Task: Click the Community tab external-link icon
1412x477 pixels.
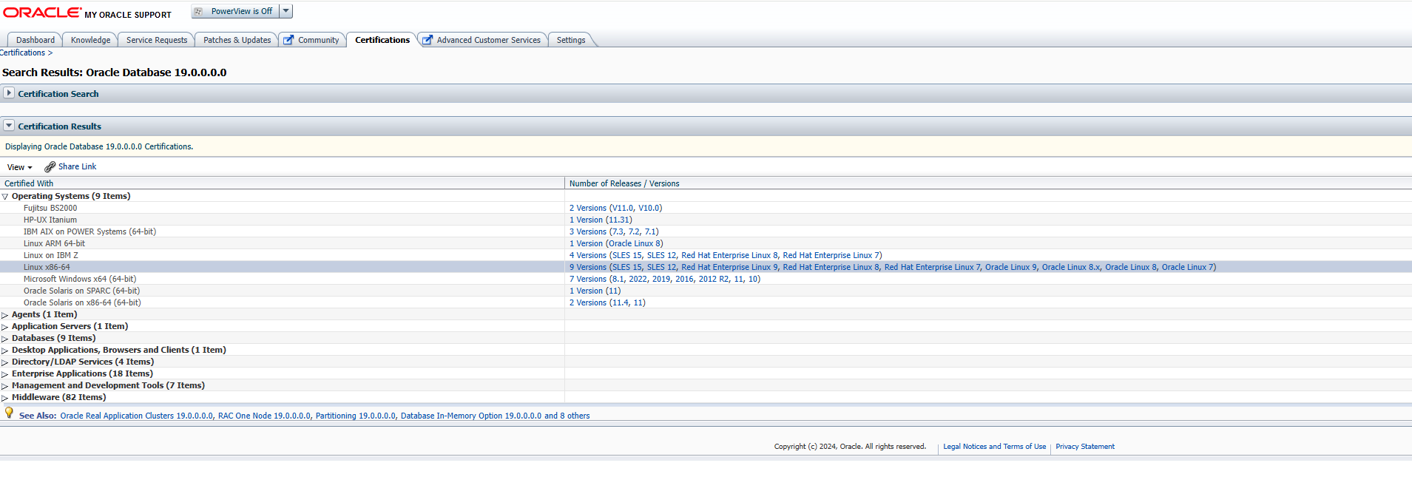Action: pos(289,40)
